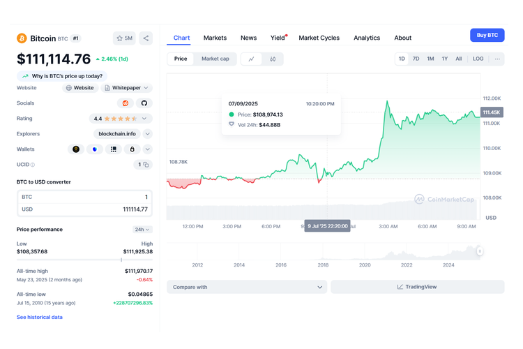The image size is (523, 349).
Task: Click the #1 rank badge
Action: [x=76, y=38]
